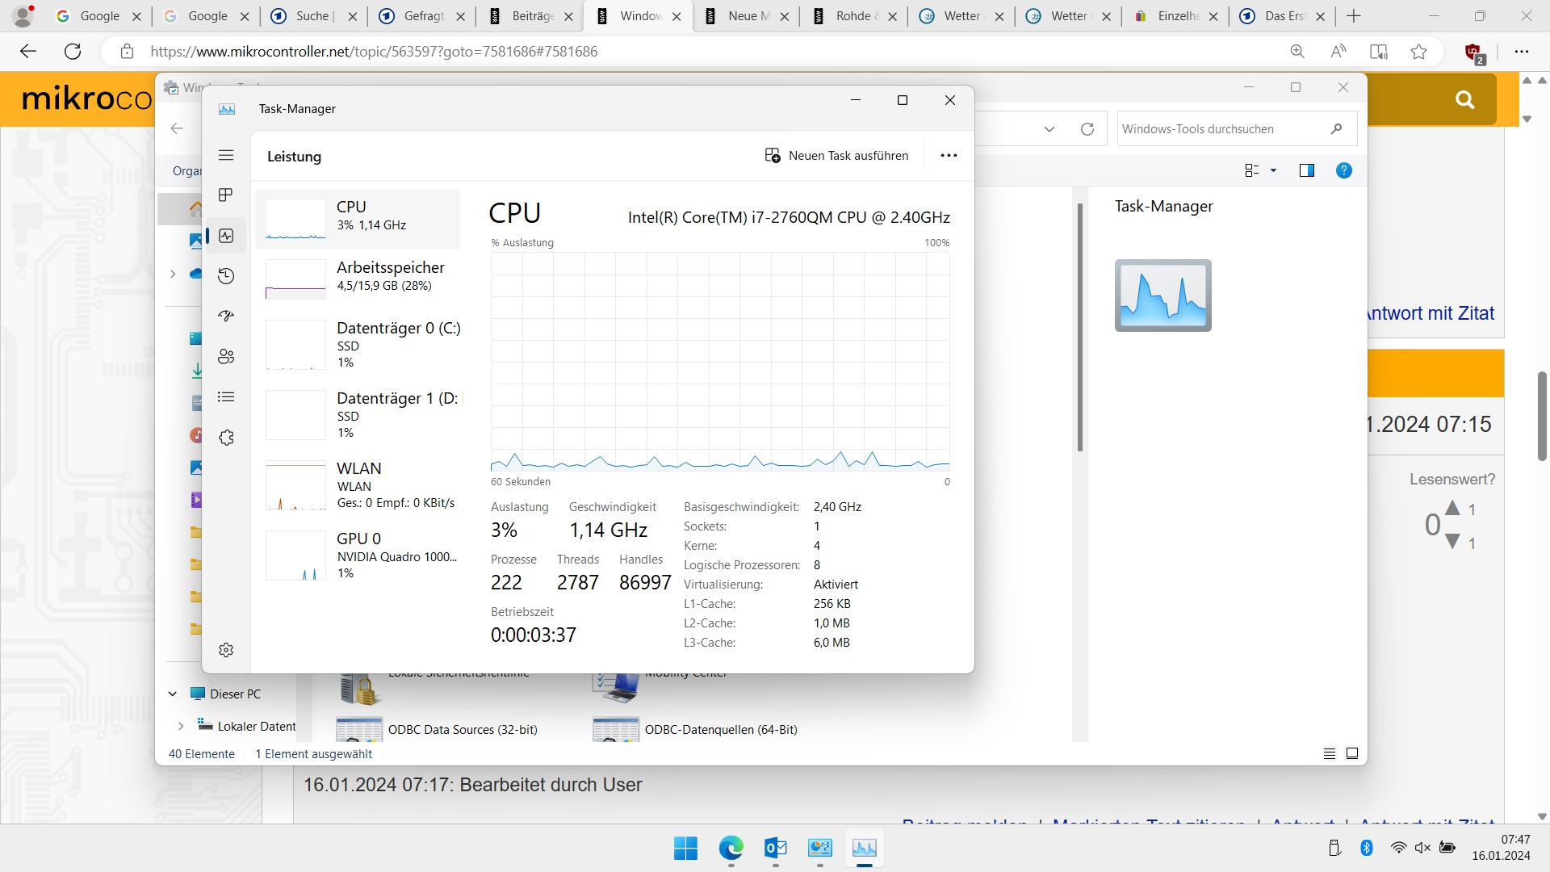Downvote post with Lesenswert down arrow

coord(1452,542)
